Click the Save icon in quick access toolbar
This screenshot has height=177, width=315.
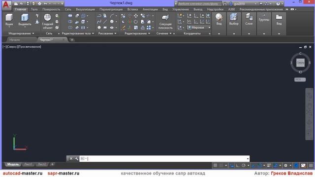coord(28,3)
